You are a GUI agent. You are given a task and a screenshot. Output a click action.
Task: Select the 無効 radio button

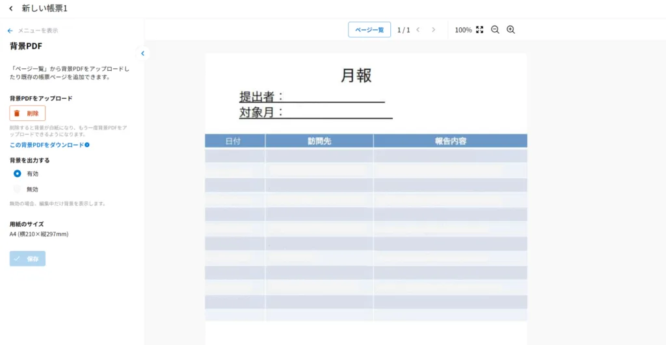(18, 189)
